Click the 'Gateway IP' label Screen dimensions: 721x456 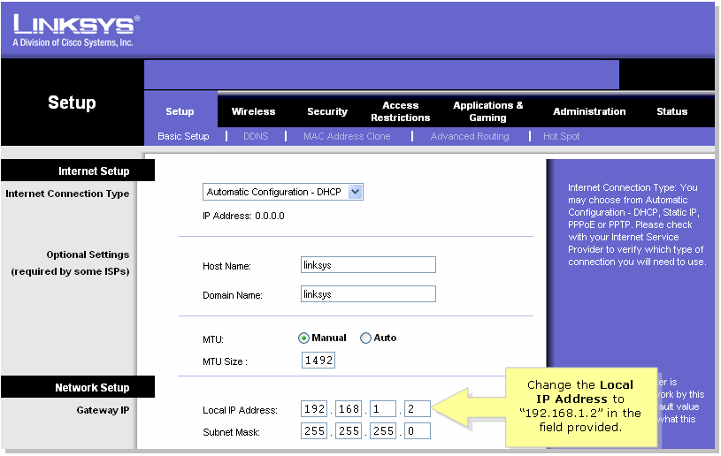click(x=103, y=410)
